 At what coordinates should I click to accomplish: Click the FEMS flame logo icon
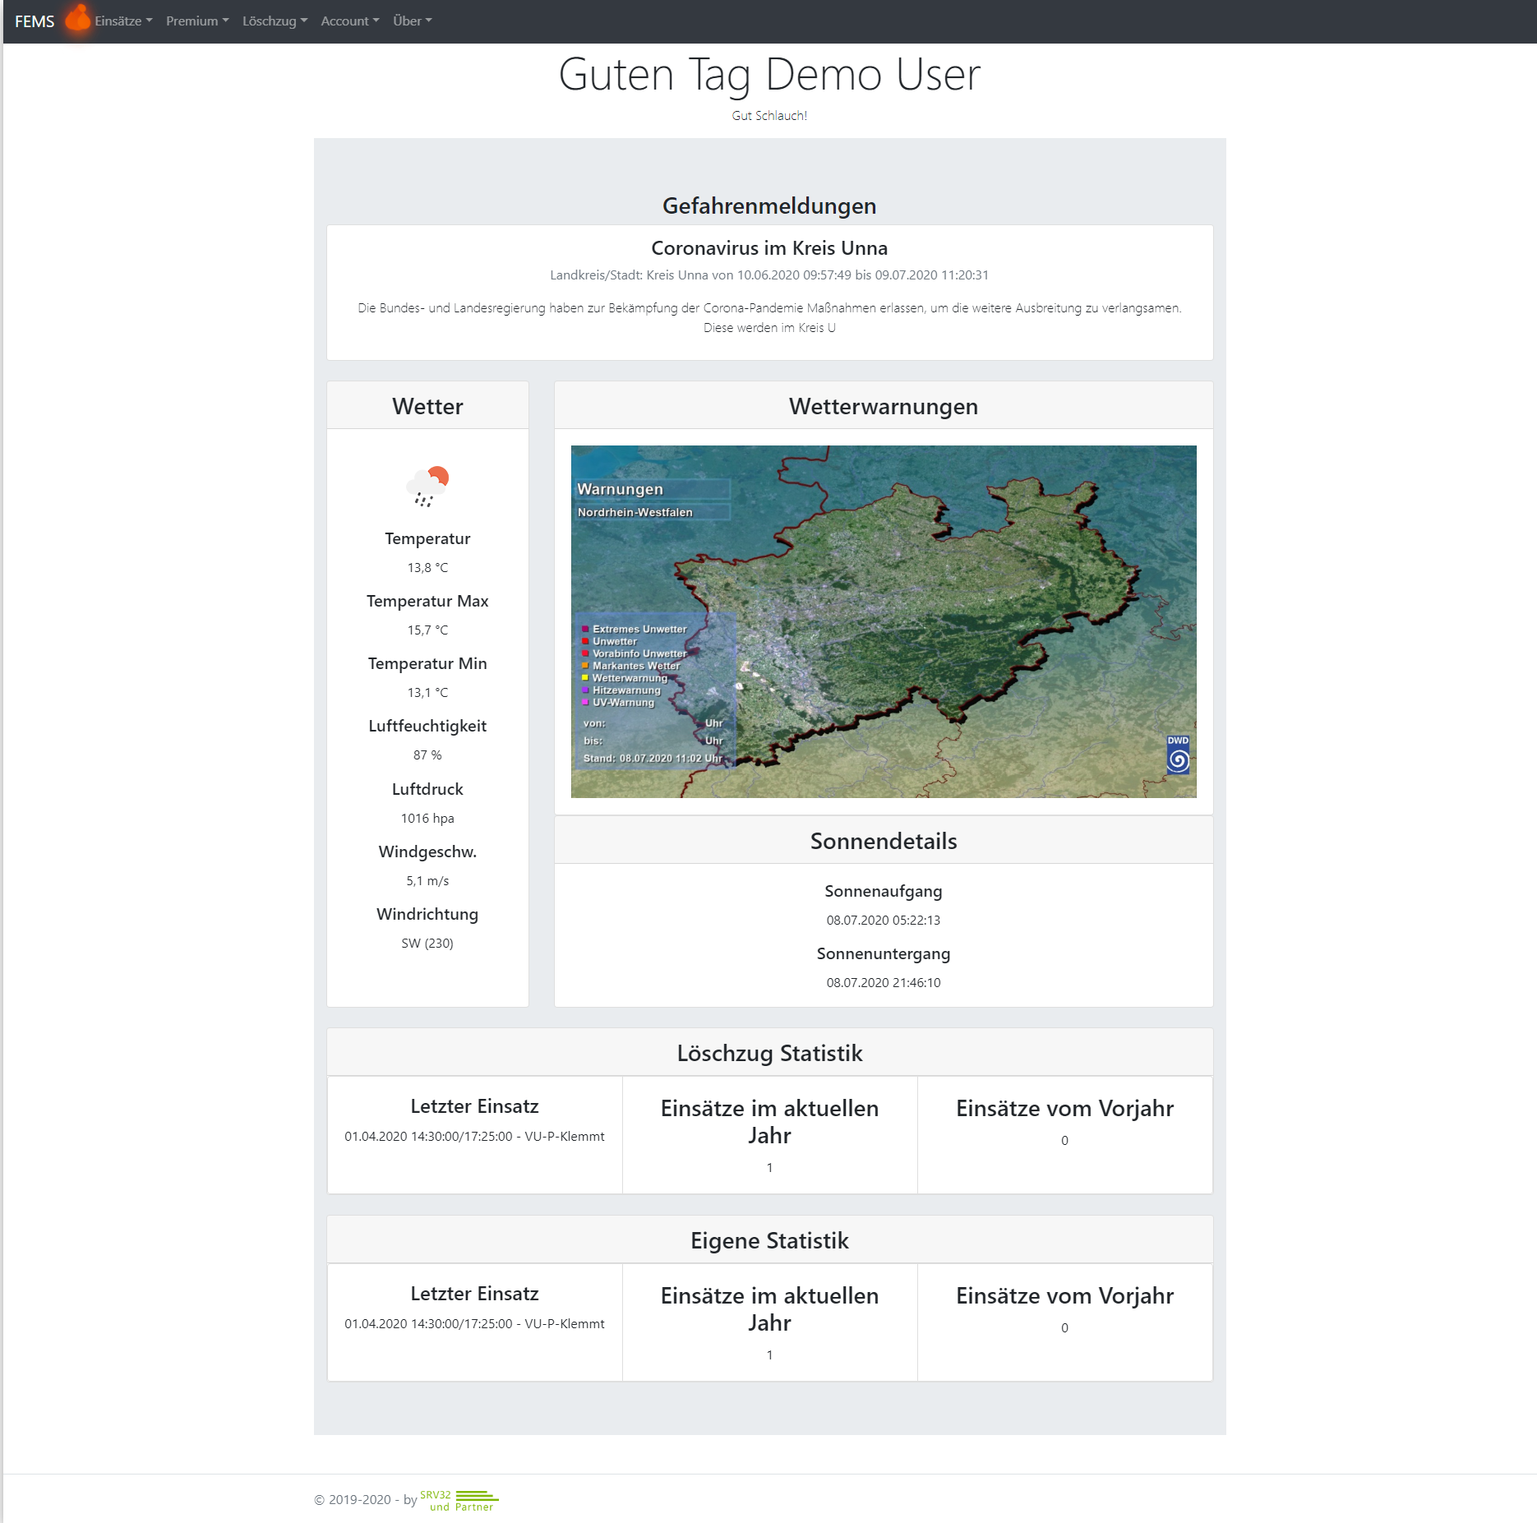(x=77, y=19)
